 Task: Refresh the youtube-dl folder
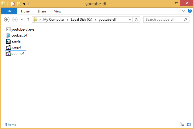136,20
